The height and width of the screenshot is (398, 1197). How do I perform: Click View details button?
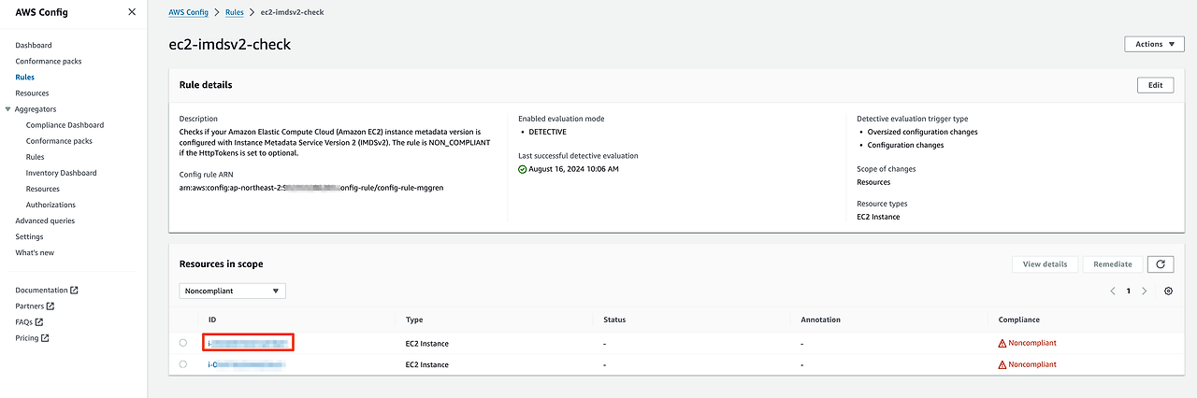coord(1045,264)
